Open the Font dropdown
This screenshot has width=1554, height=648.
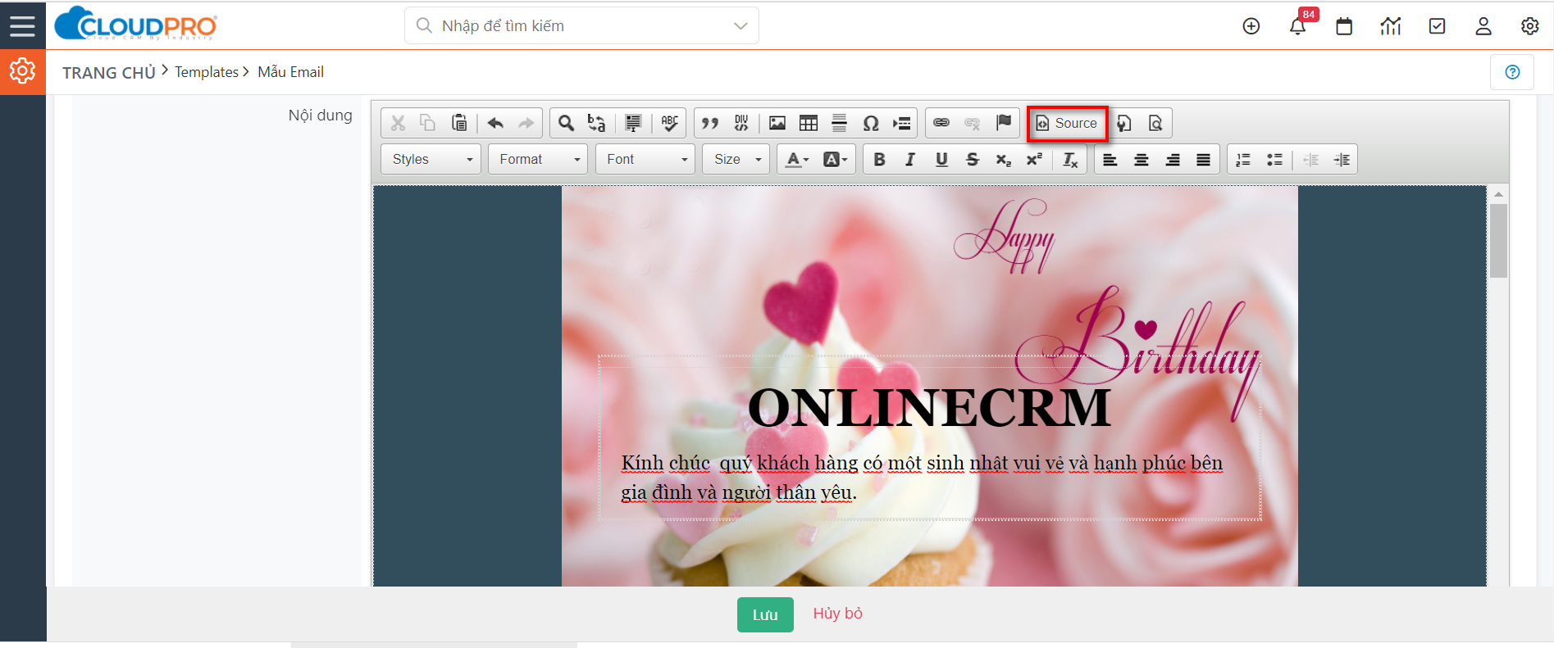tap(645, 159)
